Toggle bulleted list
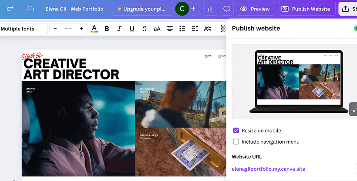The height and width of the screenshot is (181, 357). point(182,29)
